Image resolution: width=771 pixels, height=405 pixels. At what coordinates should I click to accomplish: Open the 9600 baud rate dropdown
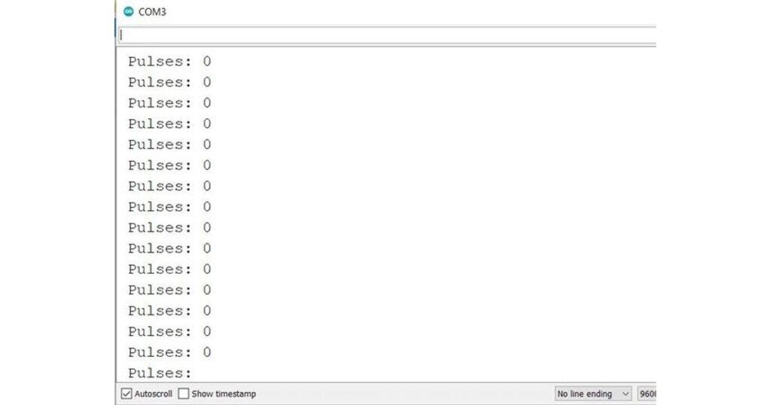coord(647,394)
